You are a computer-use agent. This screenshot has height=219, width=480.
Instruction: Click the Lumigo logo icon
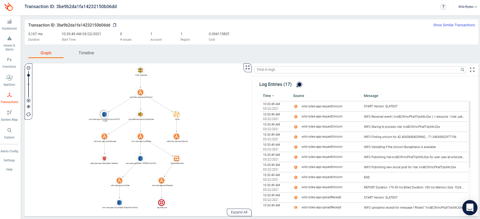click(x=9, y=7)
